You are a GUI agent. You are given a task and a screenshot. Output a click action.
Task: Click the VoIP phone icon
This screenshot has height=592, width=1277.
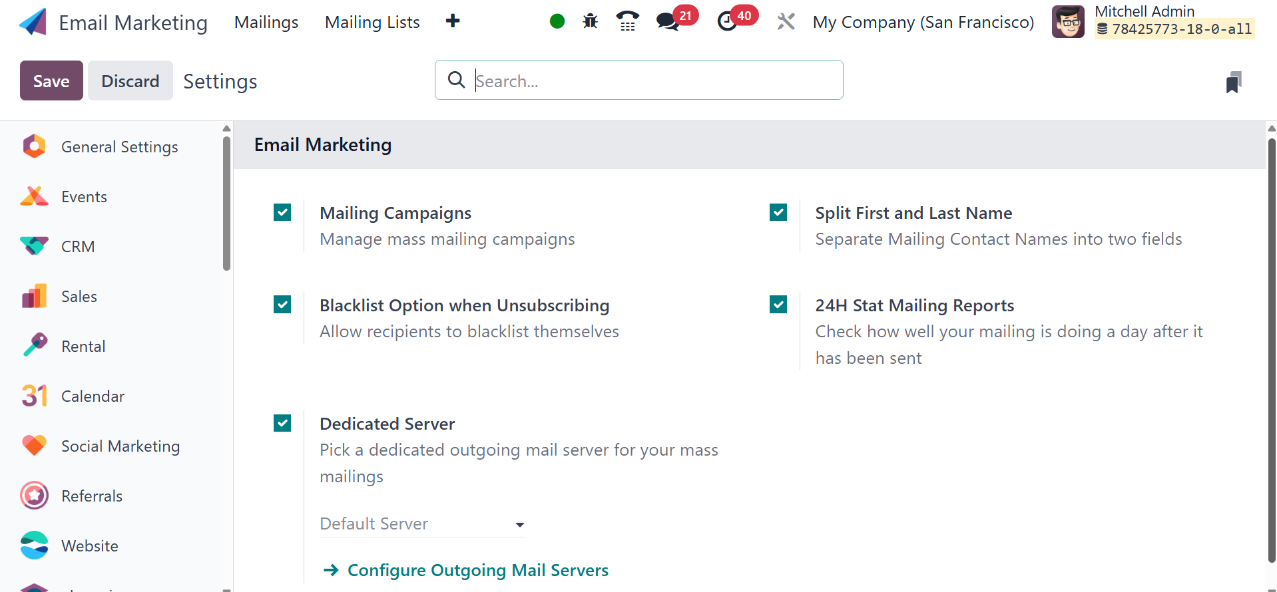coord(627,22)
